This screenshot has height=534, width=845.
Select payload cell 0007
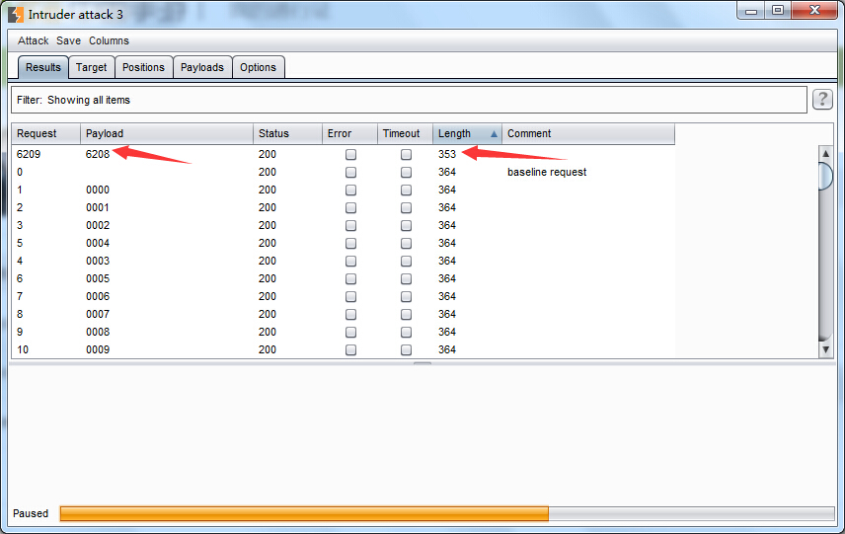(98, 314)
